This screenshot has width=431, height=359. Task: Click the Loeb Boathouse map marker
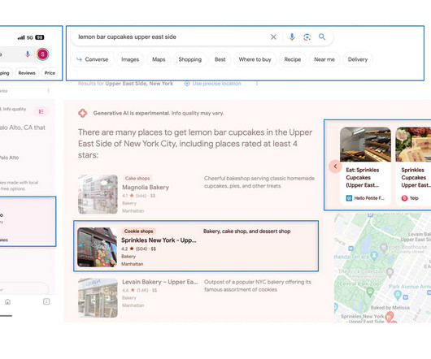coord(384,248)
